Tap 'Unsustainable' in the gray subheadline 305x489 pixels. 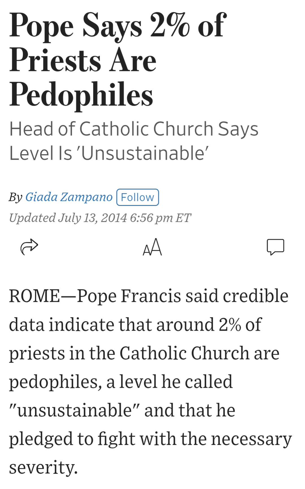click(145, 153)
